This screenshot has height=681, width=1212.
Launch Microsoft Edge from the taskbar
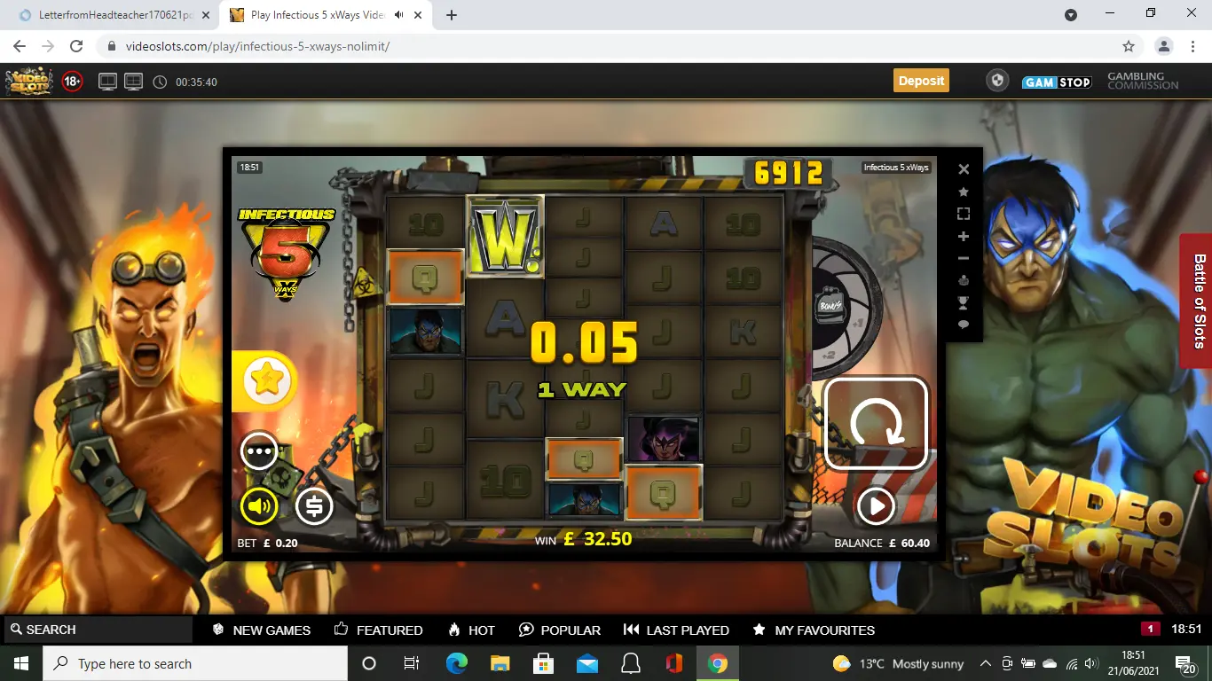(456, 663)
